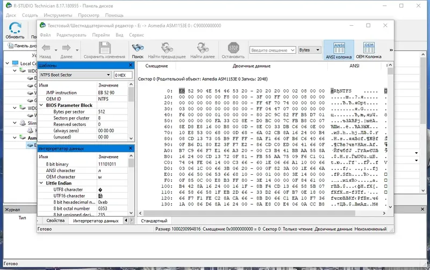
Task: Select the 8 bit octal number row
Action: tap(83, 208)
